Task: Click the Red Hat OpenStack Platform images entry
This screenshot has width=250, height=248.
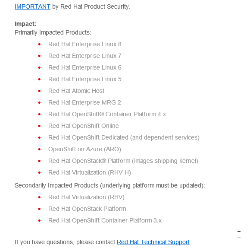Action: tap(123, 161)
